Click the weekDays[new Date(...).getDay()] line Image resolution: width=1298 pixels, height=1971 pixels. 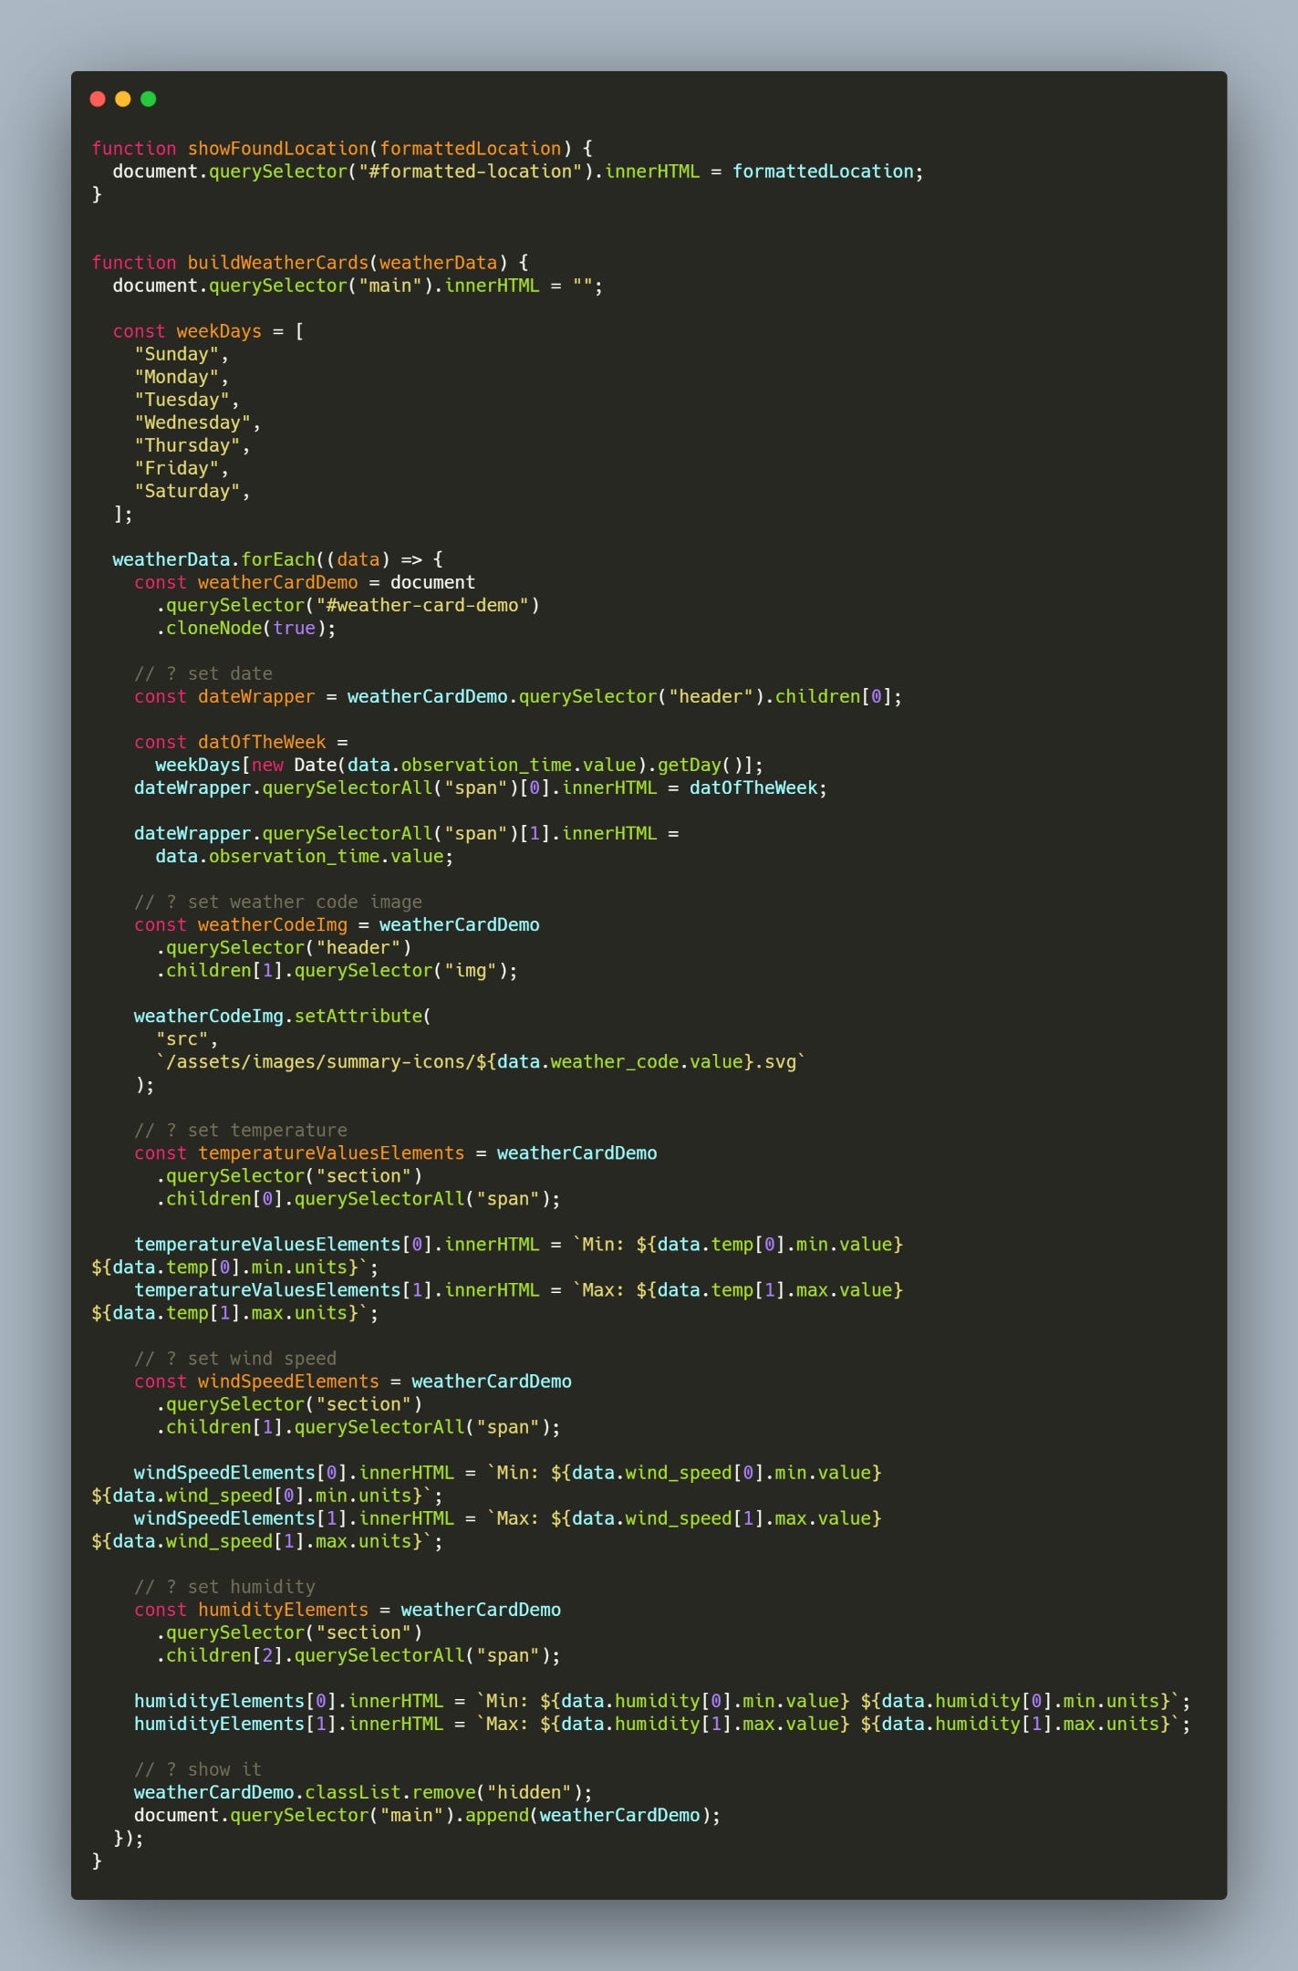[x=460, y=765]
